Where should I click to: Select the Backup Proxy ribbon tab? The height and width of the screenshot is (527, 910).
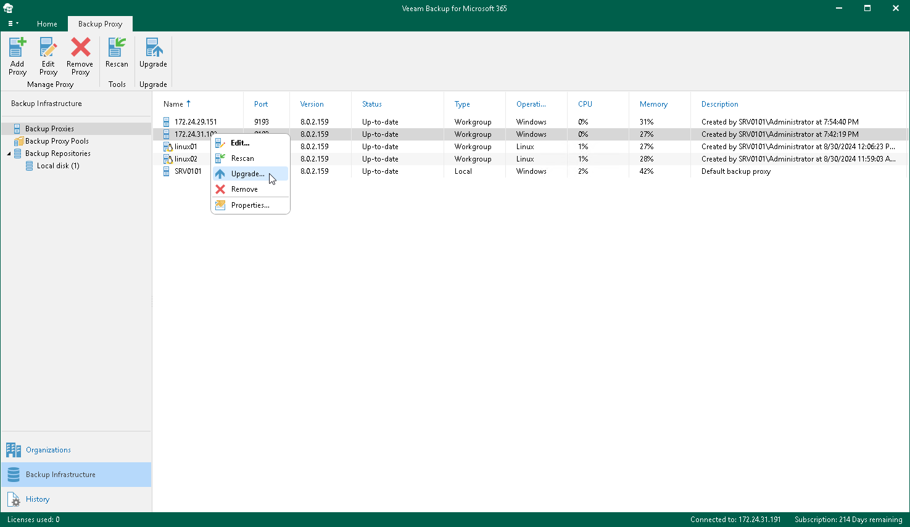pos(100,24)
